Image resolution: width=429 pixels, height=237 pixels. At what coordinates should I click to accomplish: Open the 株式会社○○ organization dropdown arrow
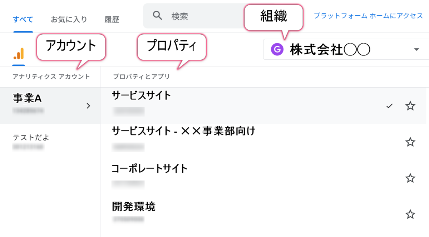416,49
